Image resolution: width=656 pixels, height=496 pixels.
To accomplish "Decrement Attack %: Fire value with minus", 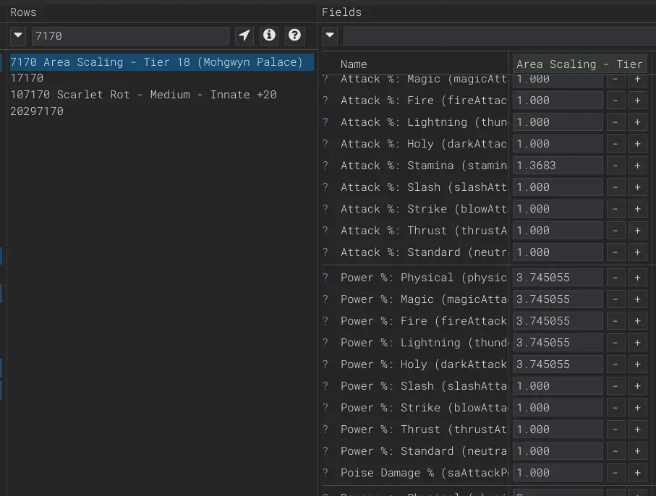I will coord(615,101).
